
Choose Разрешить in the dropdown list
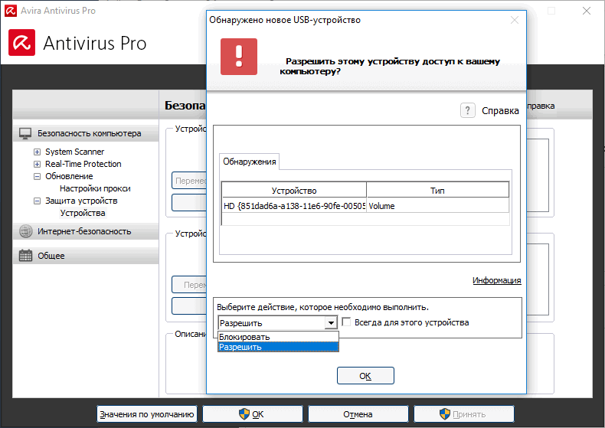pyautogui.click(x=278, y=347)
